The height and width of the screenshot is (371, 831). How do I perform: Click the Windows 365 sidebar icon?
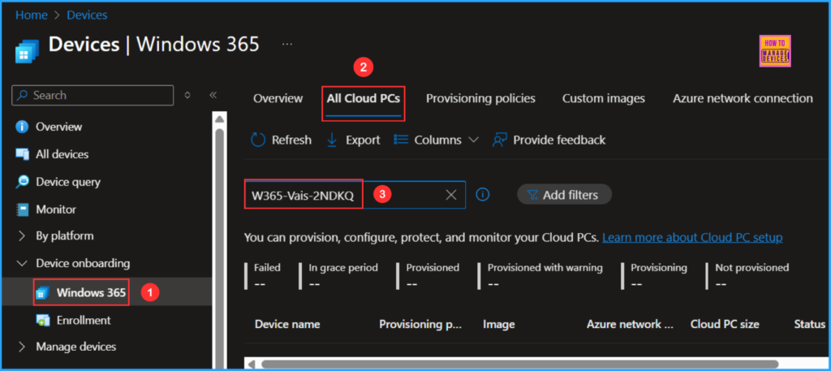click(x=42, y=292)
